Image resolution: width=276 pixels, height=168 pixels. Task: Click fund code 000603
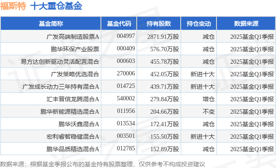[126, 61]
